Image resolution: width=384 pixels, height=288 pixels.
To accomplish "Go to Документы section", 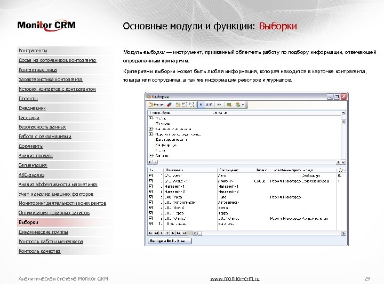I will click(x=31, y=146).
